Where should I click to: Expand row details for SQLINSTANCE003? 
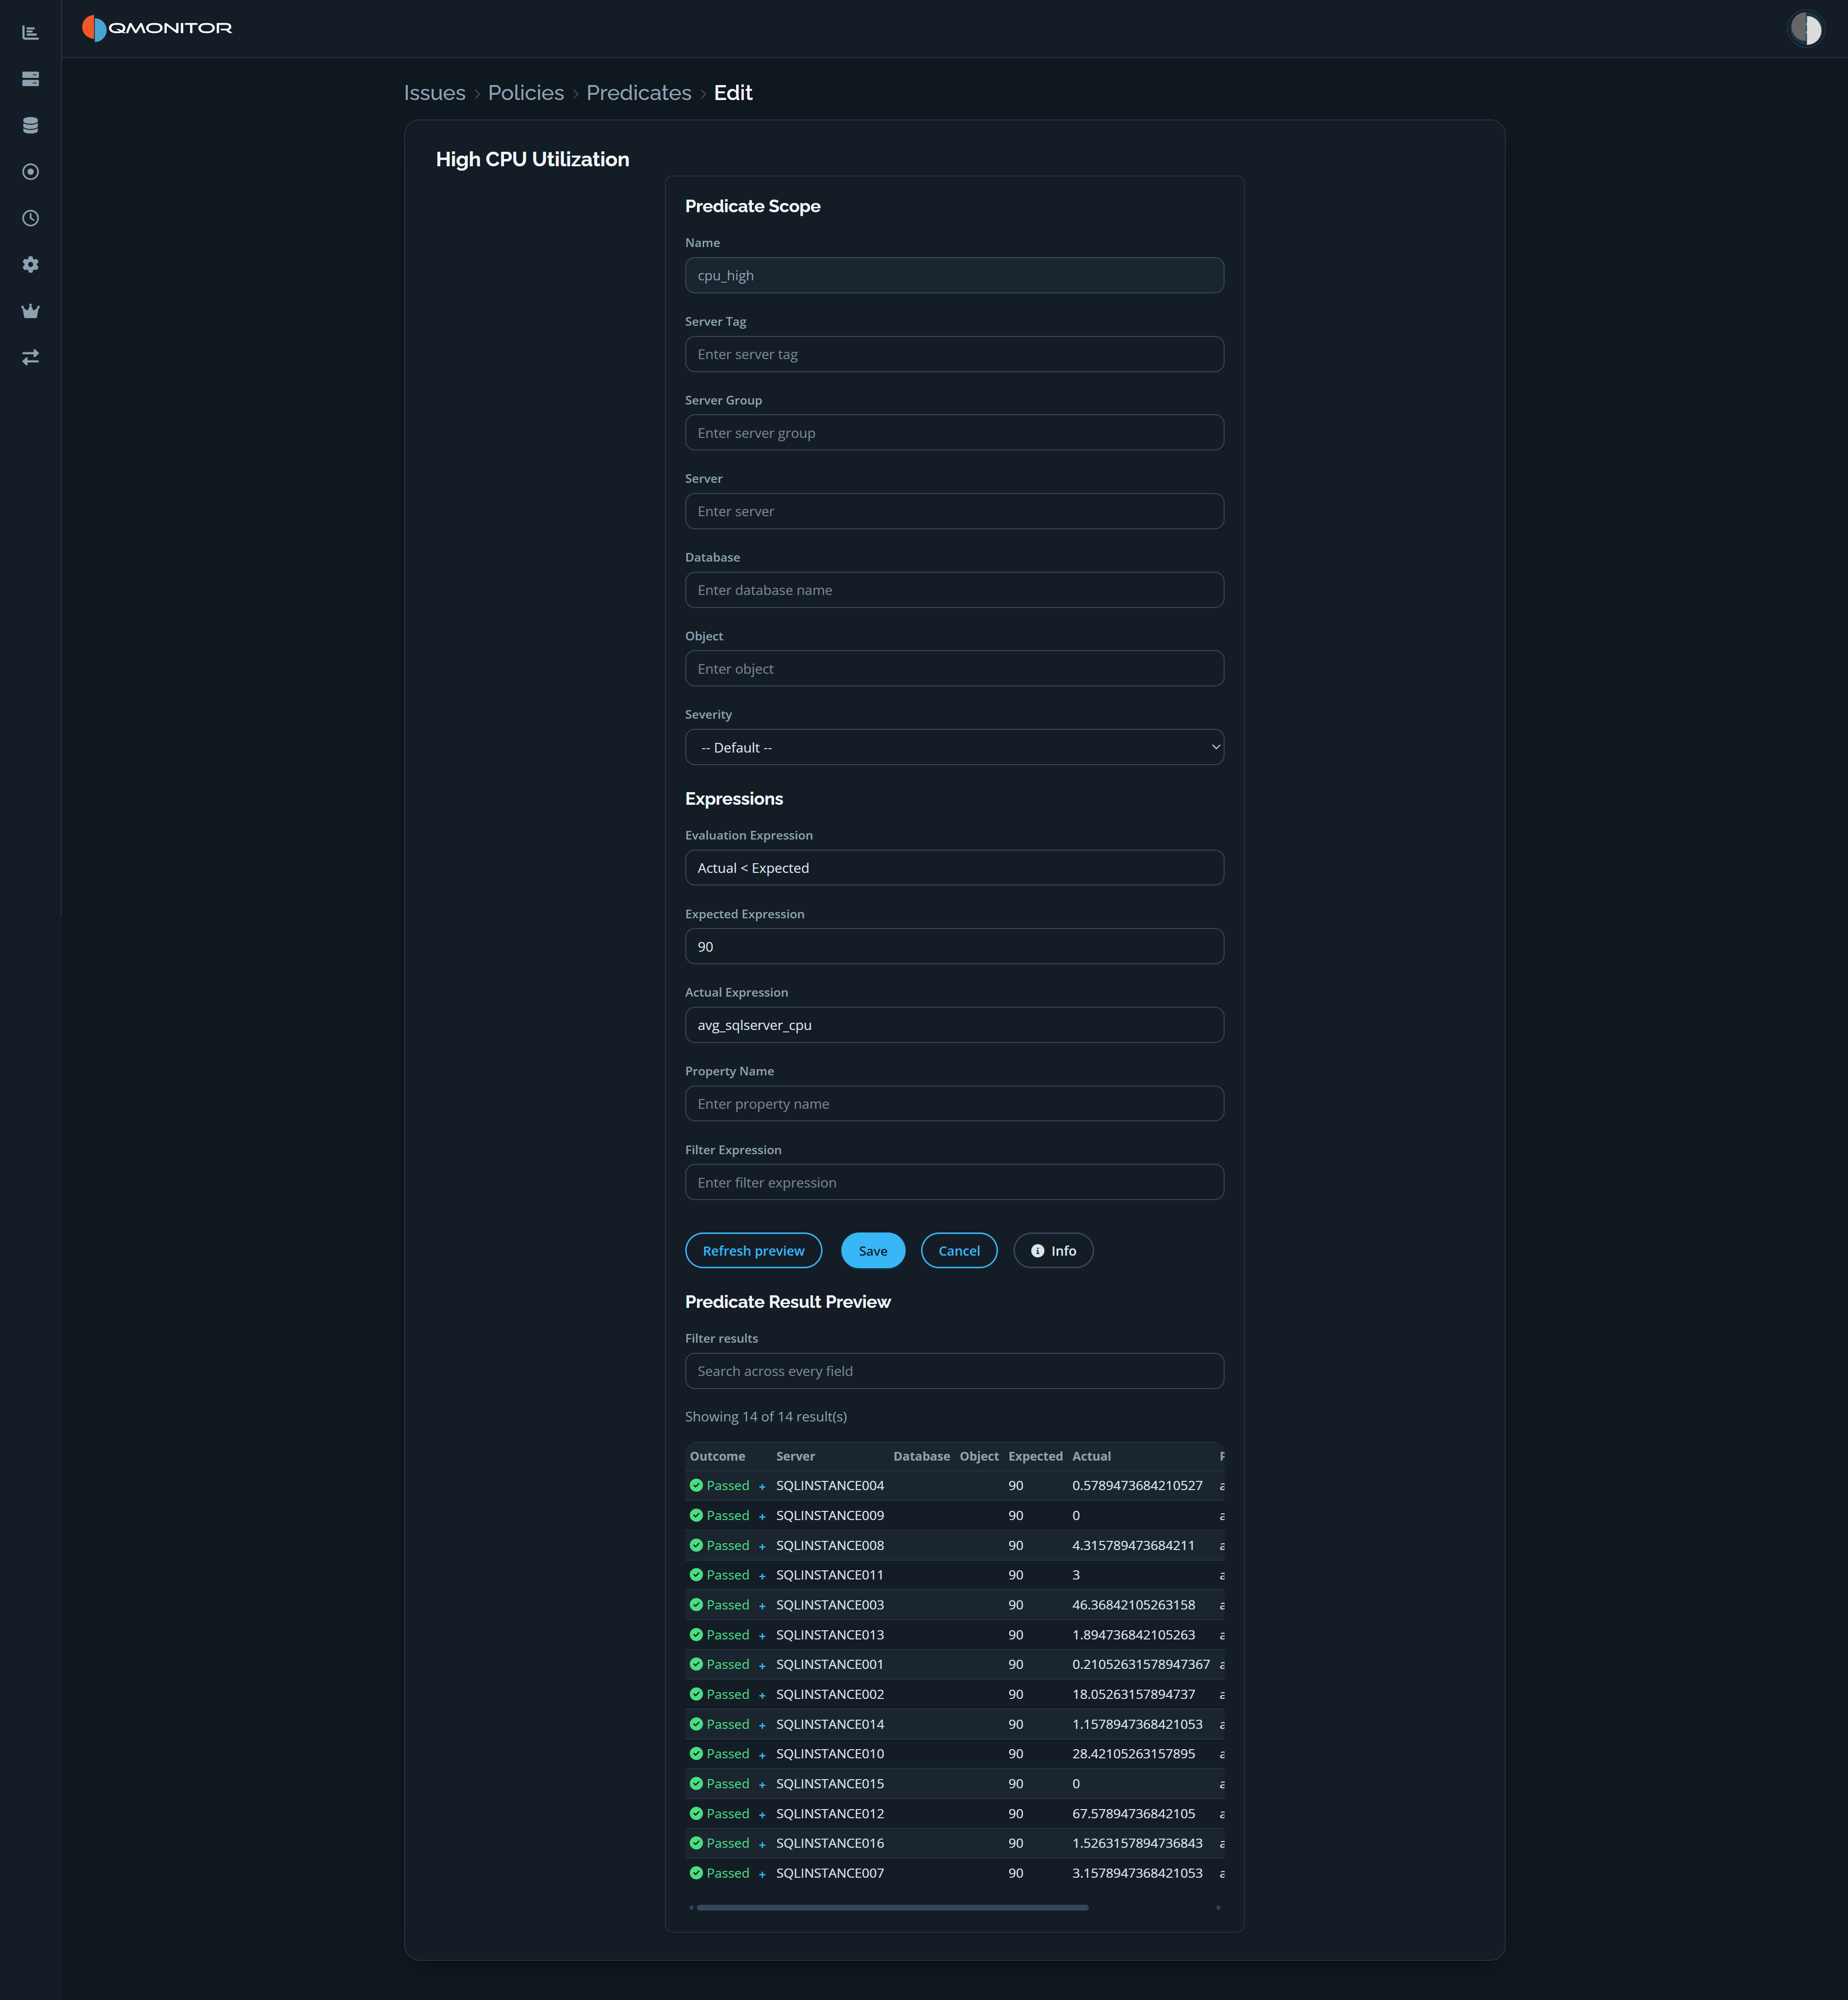pos(762,1606)
